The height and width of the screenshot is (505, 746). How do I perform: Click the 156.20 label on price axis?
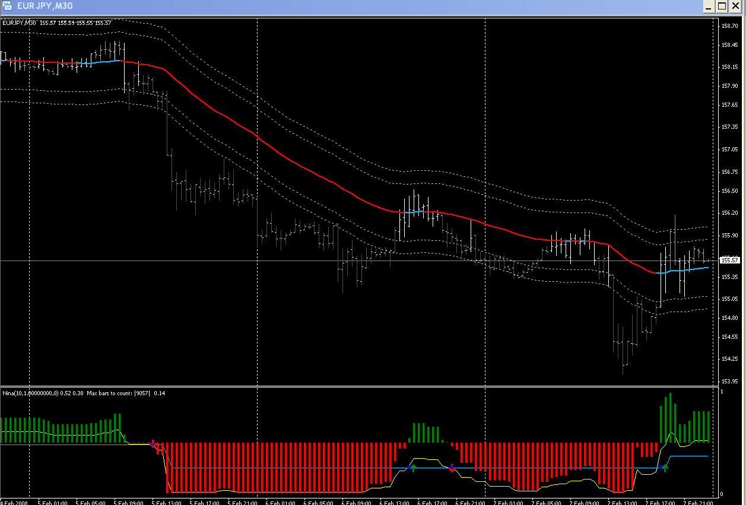tap(729, 212)
